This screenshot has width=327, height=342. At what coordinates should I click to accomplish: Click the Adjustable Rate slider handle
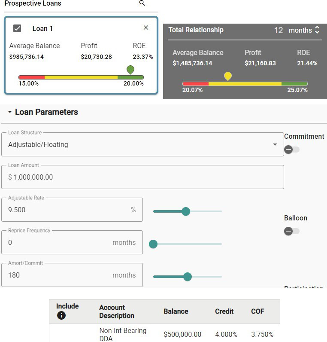pos(186,211)
